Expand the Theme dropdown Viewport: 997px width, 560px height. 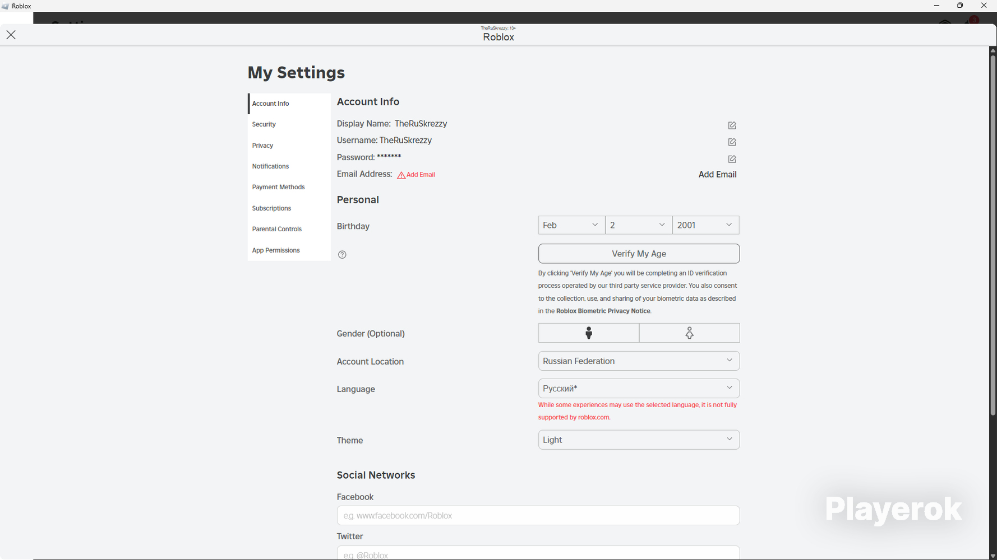(x=639, y=440)
